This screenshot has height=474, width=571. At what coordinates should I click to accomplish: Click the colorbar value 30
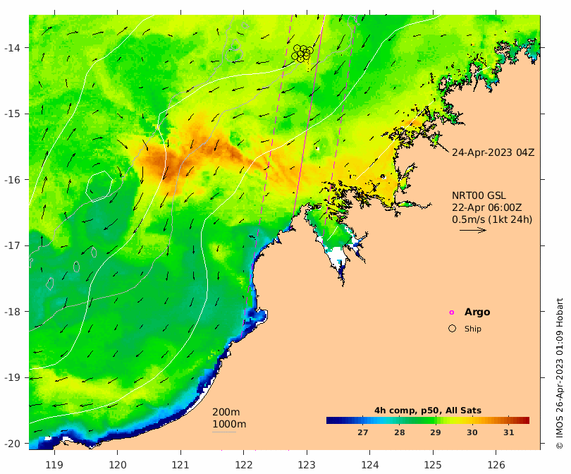(x=472, y=432)
